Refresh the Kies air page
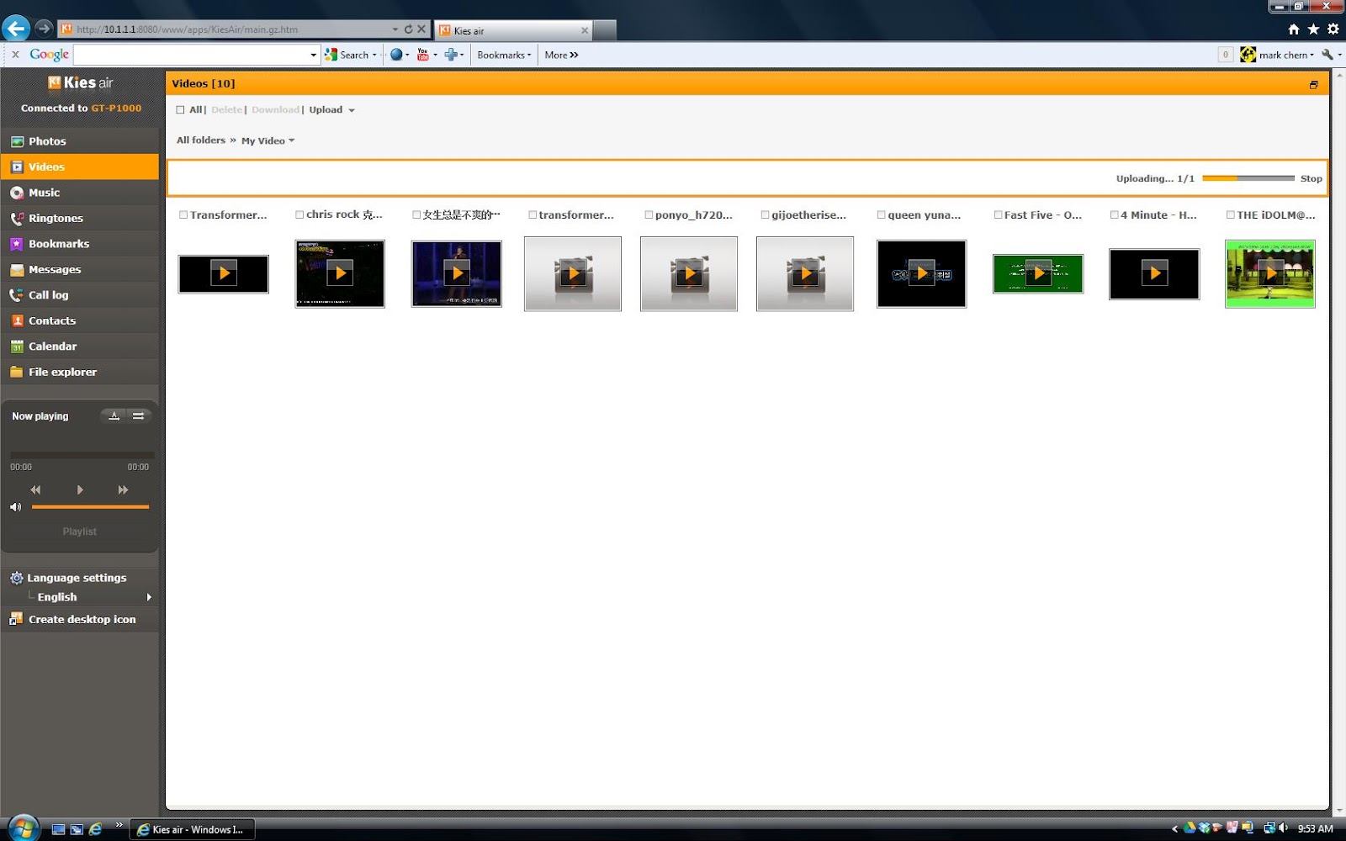1346x841 pixels. (x=409, y=29)
